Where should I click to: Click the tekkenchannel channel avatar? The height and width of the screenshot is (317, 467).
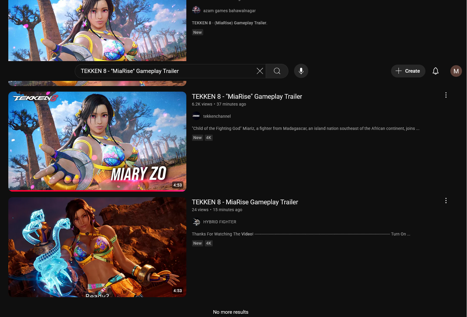(x=196, y=116)
